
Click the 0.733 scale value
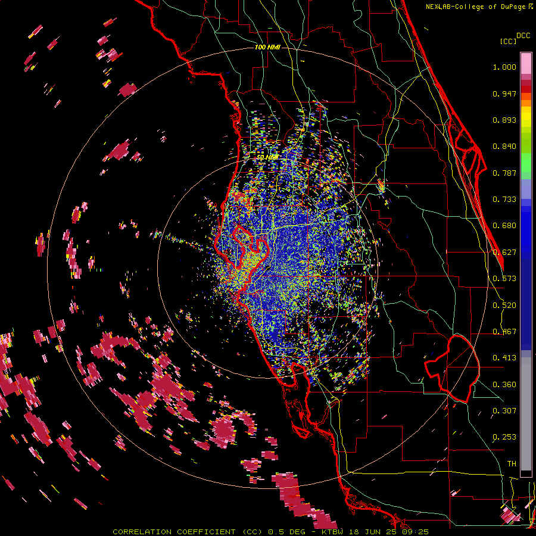(x=504, y=200)
